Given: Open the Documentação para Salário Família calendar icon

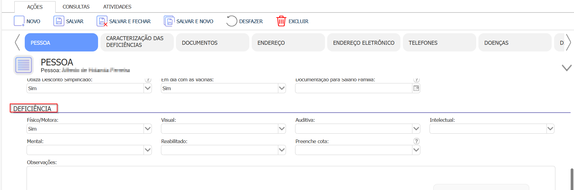Looking at the screenshot, I should (416, 88).
